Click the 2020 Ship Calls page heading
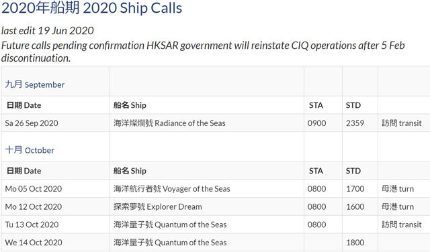The height and width of the screenshot is (252, 430). (91, 8)
